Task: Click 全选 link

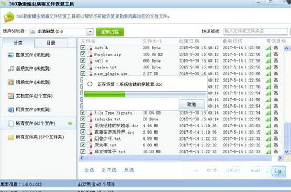Action: point(89,170)
